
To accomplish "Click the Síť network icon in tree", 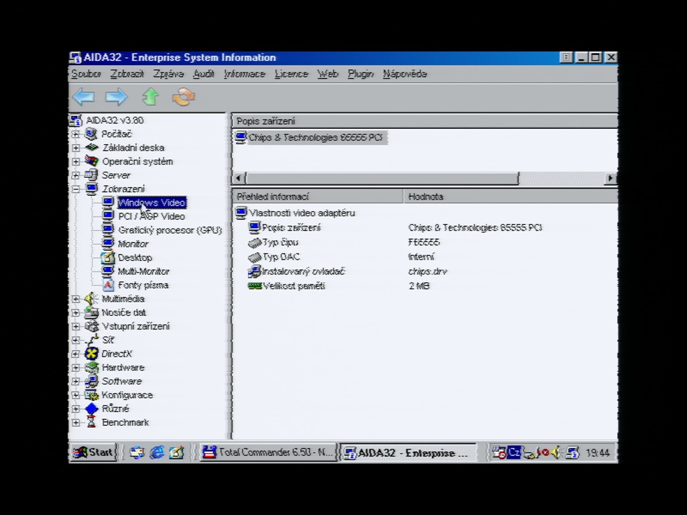I will [x=92, y=340].
